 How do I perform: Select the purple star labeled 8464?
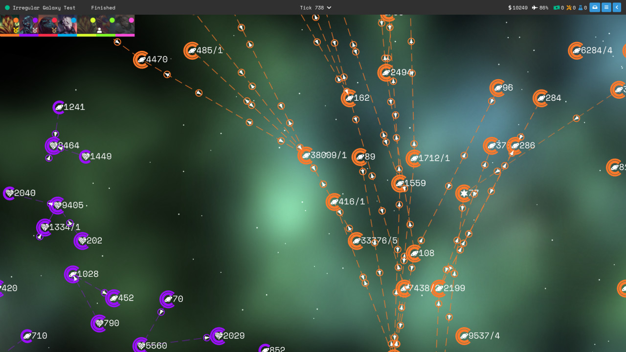pyautogui.click(x=53, y=145)
